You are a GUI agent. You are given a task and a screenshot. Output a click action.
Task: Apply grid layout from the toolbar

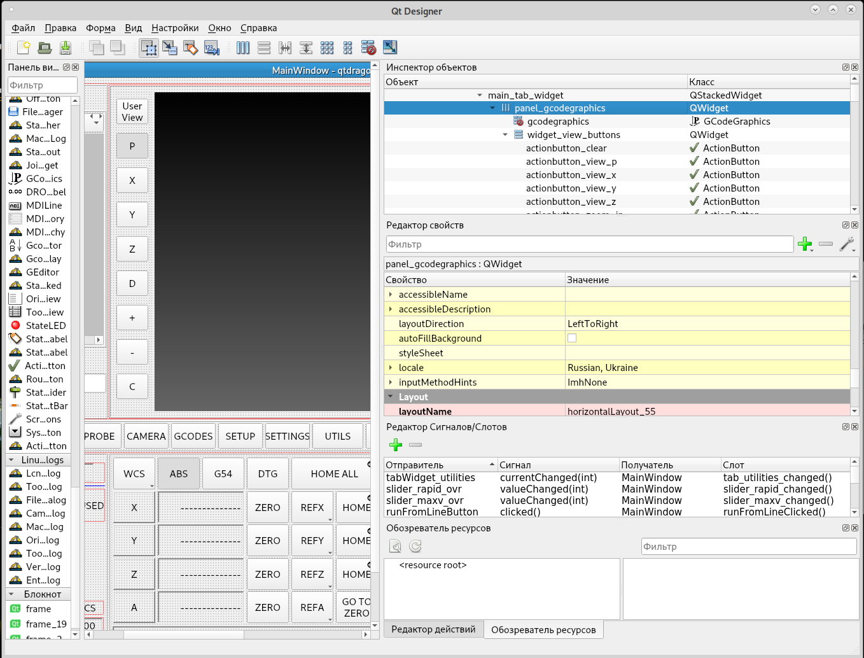tap(327, 47)
